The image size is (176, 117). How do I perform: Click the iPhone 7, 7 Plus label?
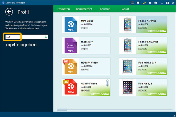[x=147, y=21]
